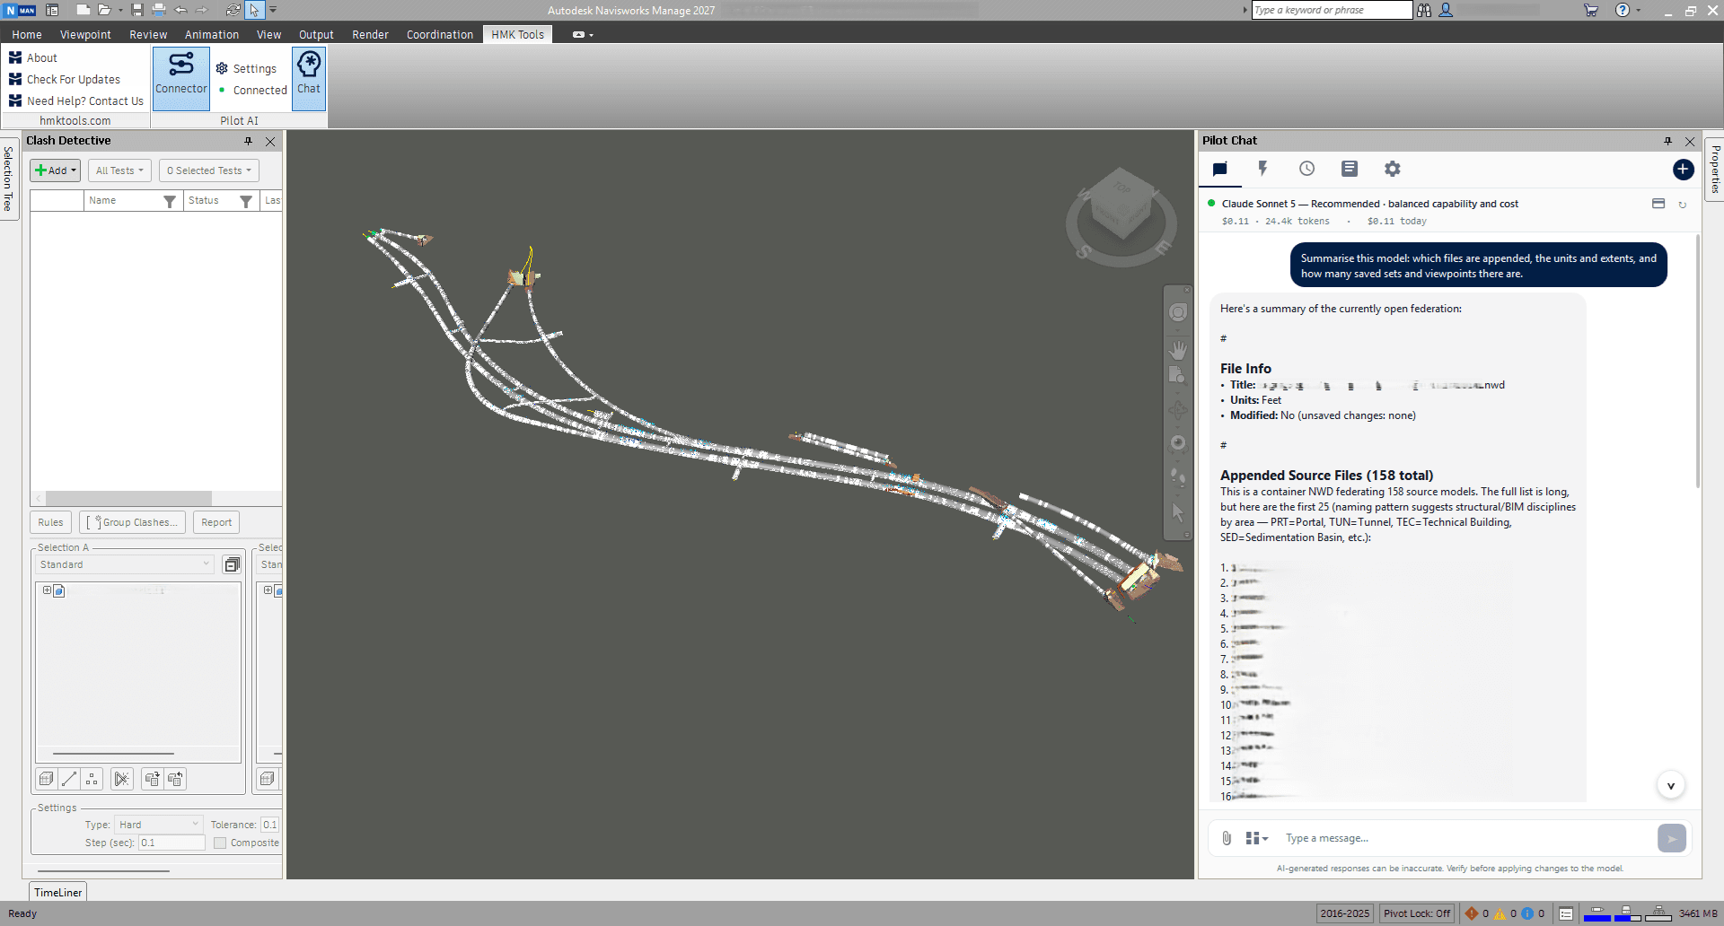Open the Standard dropdown in Selection A
The image size is (1724, 926).
click(x=125, y=564)
